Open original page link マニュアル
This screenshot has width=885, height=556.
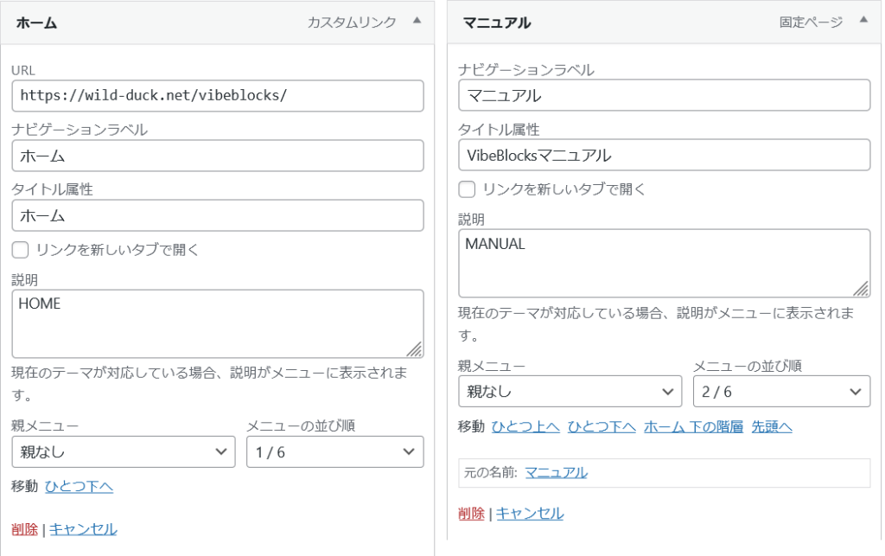[556, 472]
